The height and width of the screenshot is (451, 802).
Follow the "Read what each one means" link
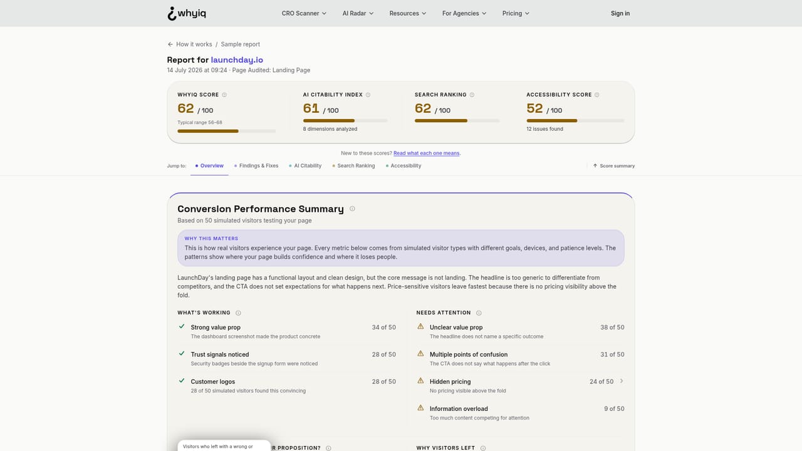pos(427,153)
